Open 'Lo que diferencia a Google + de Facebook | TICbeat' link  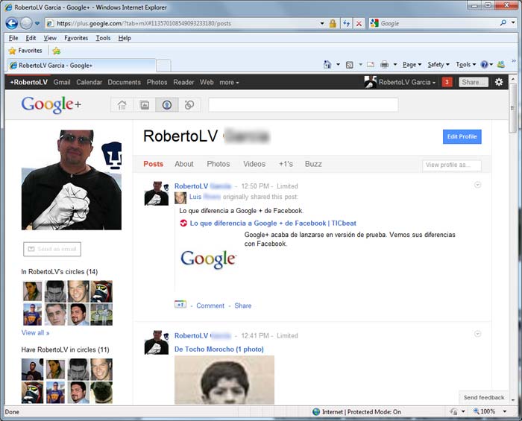coord(273,223)
